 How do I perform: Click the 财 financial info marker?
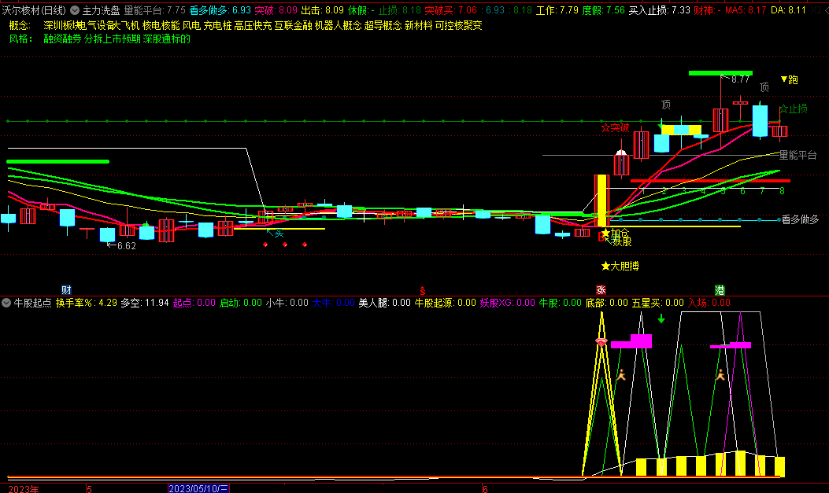click(66, 290)
